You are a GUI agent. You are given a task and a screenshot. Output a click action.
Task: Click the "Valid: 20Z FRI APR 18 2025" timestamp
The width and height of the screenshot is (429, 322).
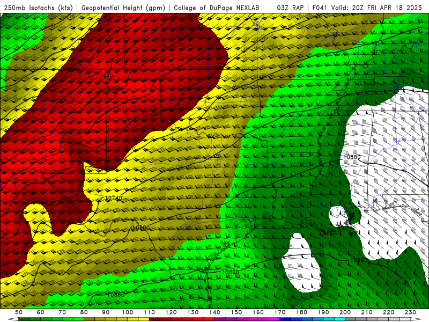[x=376, y=8]
